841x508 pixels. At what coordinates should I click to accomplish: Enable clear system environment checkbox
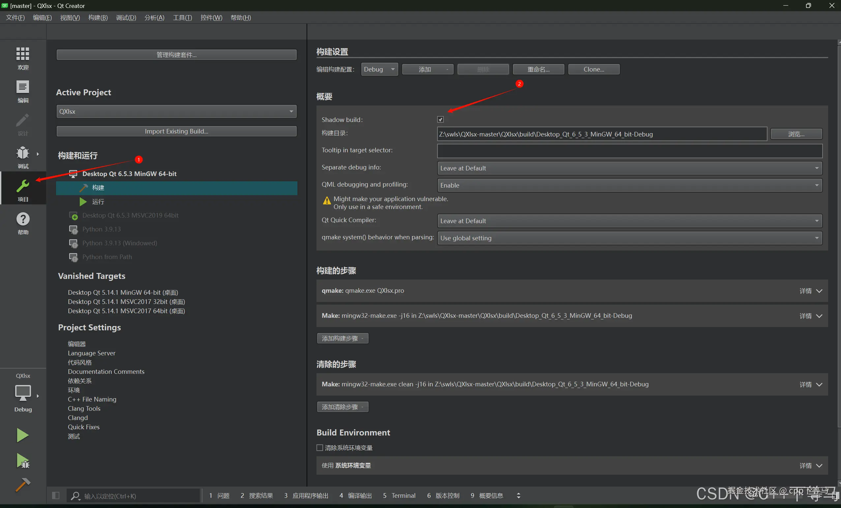(x=320, y=448)
